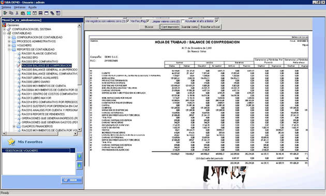Select RAC014 EPG COMPARATIVO POR PERIODOS

click(50, 102)
